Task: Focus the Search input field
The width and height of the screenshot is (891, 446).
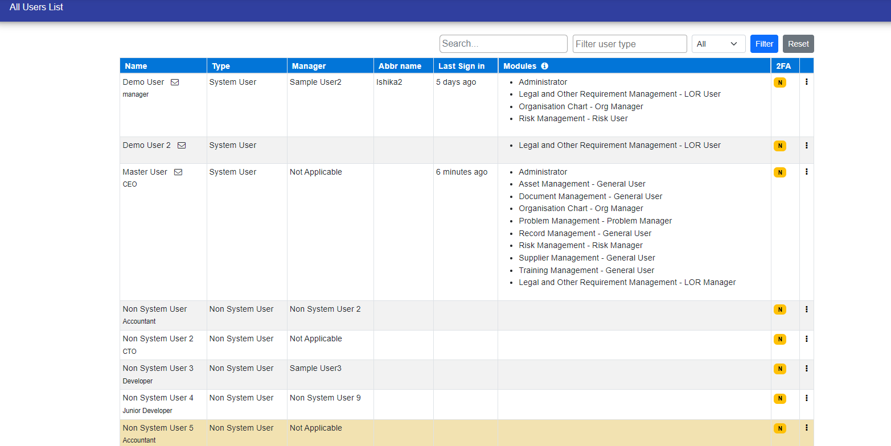Action: click(x=503, y=44)
